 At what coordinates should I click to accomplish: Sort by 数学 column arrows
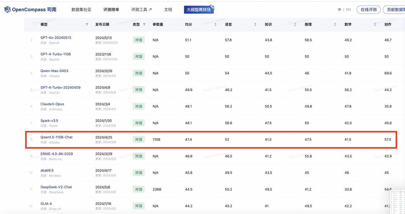point(375,25)
